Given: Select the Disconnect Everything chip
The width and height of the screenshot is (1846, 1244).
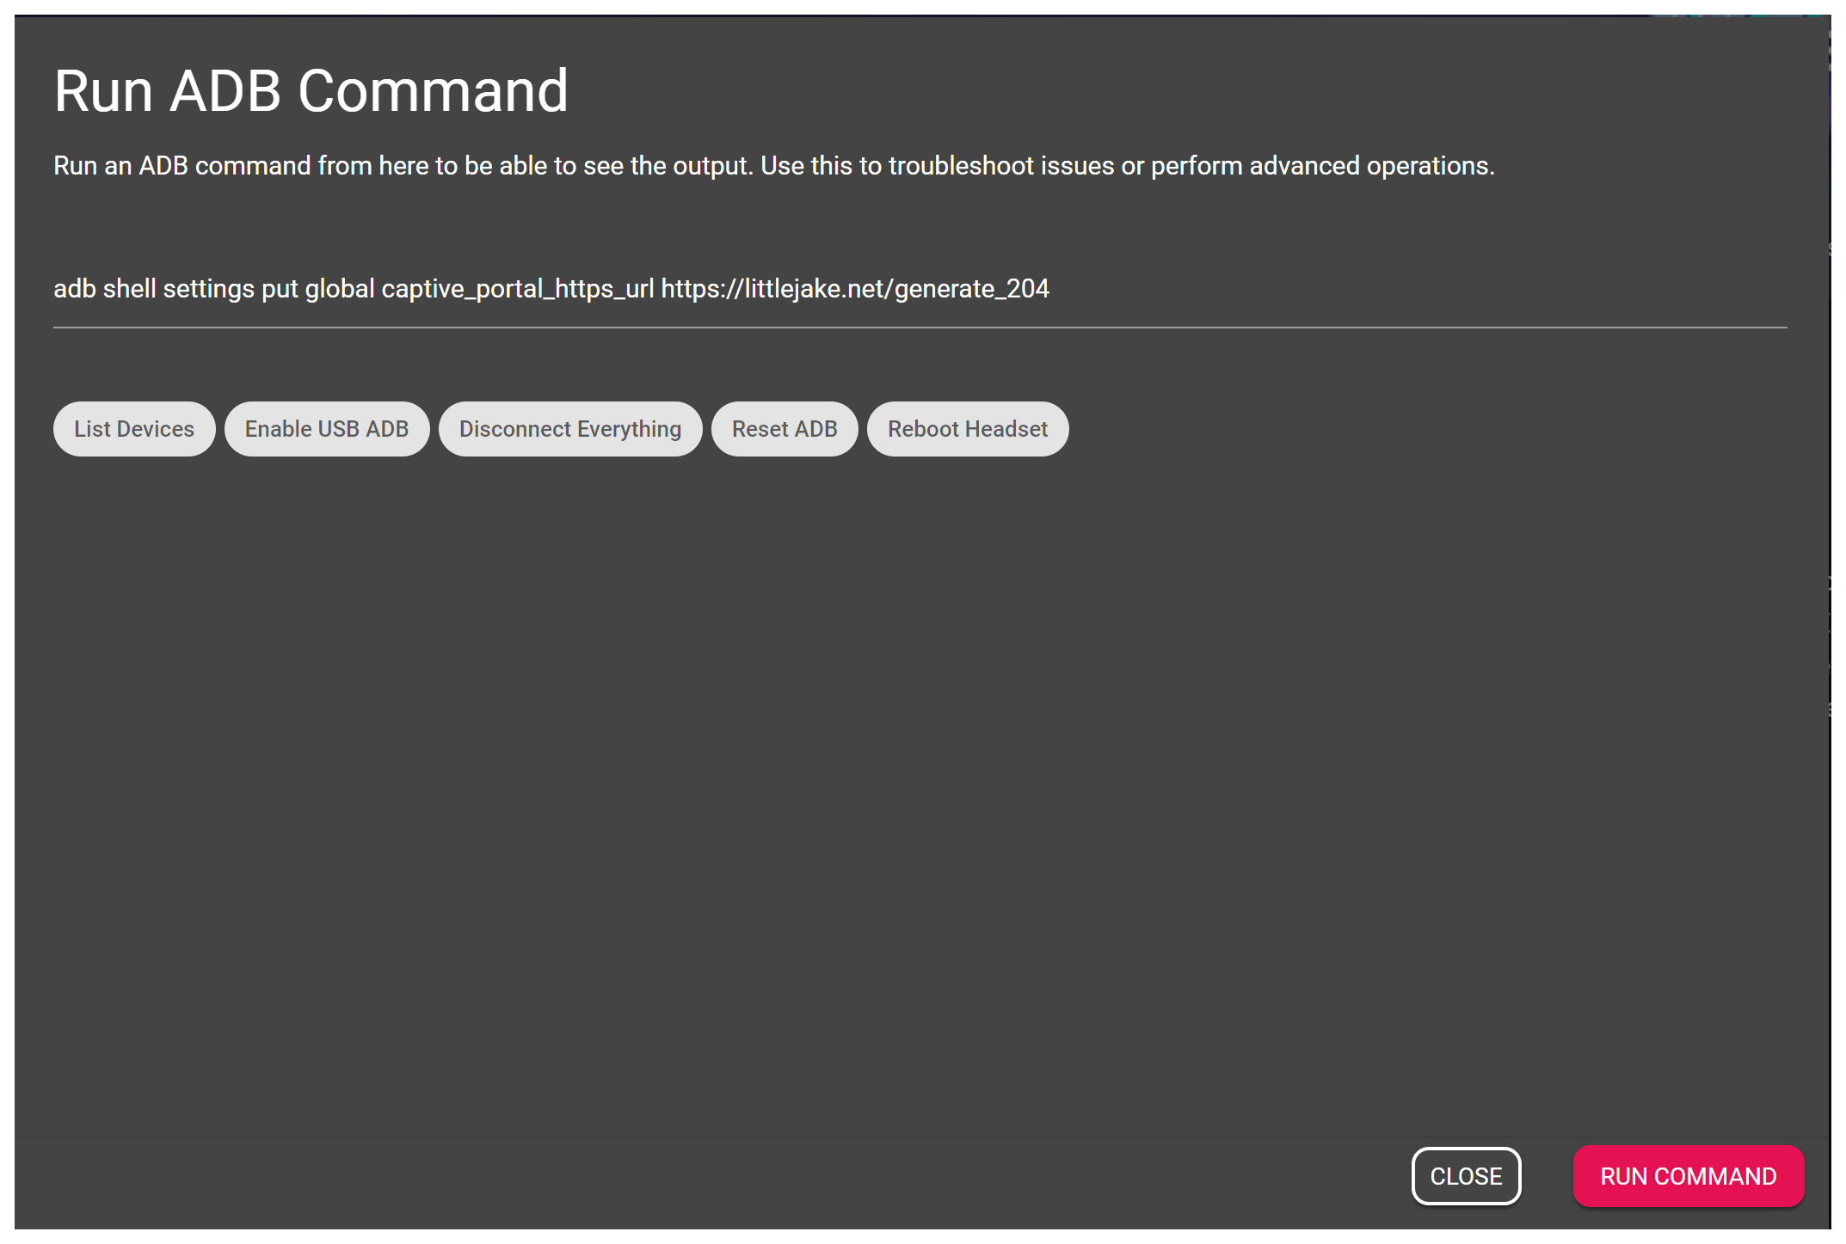Looking at the screenshot, I should (x=569, y=429).
